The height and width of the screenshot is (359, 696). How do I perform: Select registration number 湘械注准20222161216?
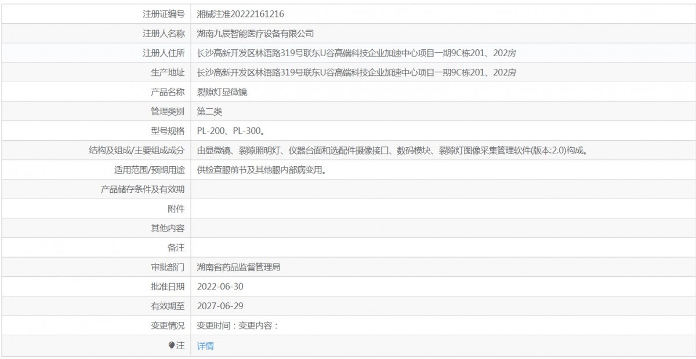241,13
